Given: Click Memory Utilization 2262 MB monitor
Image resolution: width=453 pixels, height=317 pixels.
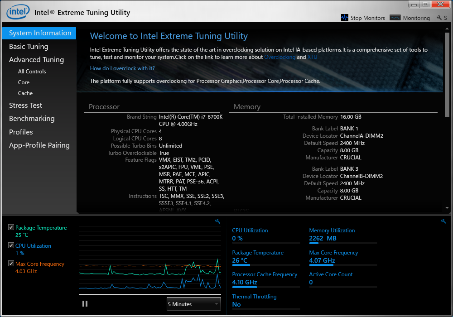Looking at the screenshot, I should [x=343, y=235].
